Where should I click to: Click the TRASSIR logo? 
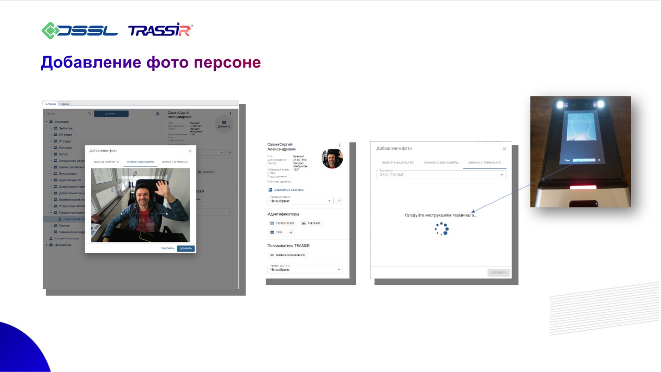pos(161,30)
